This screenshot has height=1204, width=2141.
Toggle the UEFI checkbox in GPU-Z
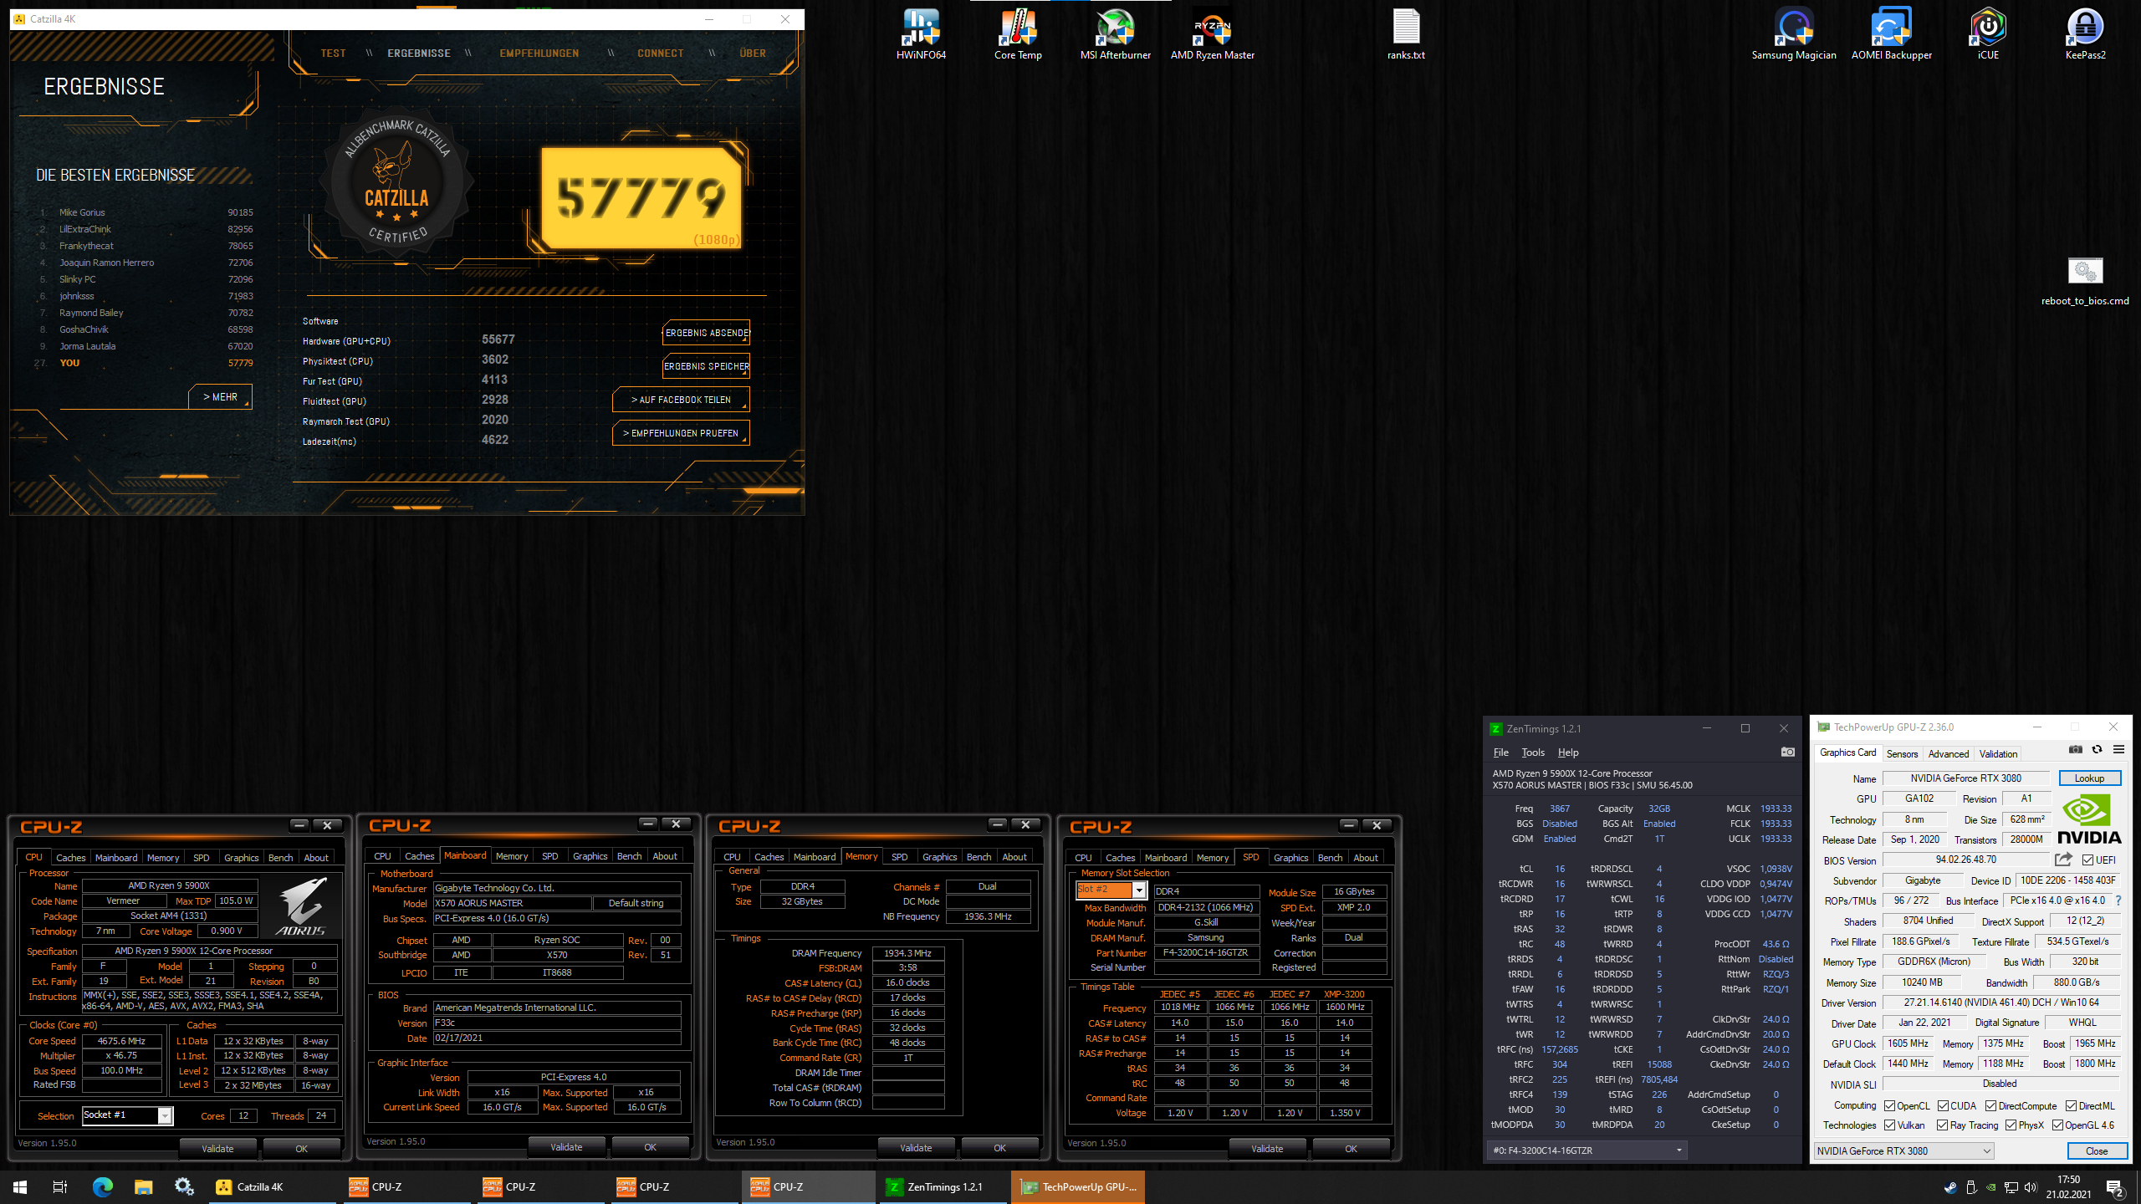coord(2087,860)
